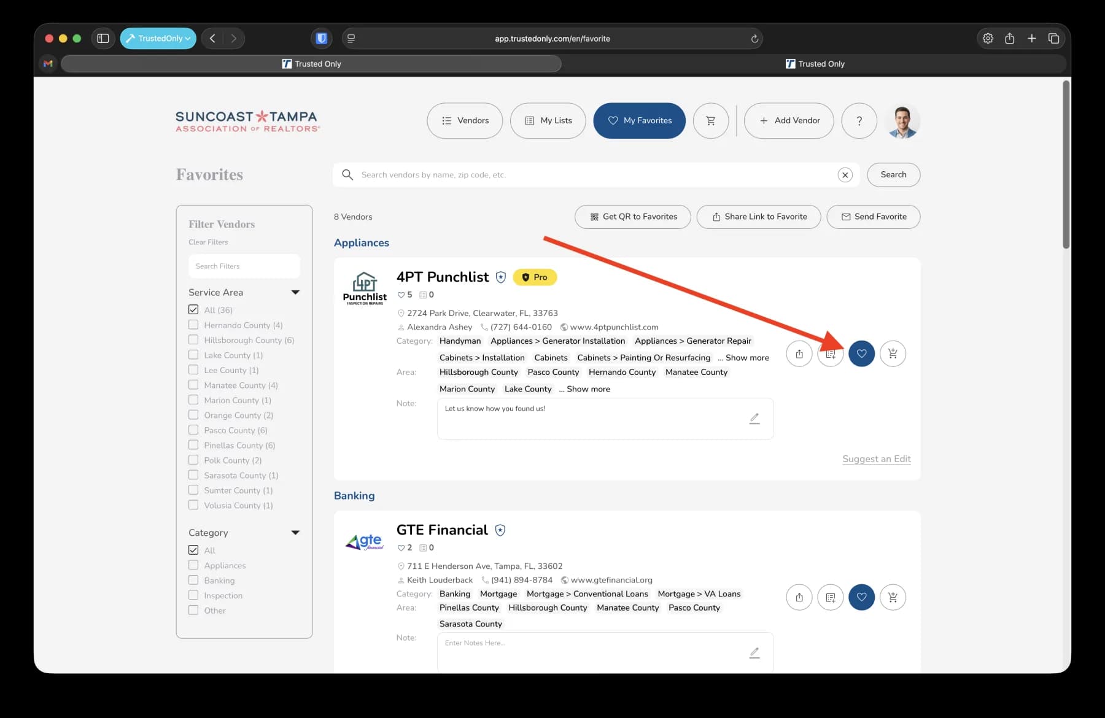
Task: Toggle the All category checkbox
Action: pyautogui.click(x=193, y=550)
